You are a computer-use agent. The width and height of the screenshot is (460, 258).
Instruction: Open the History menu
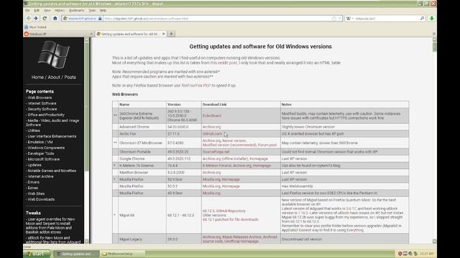tap(60, 10)
